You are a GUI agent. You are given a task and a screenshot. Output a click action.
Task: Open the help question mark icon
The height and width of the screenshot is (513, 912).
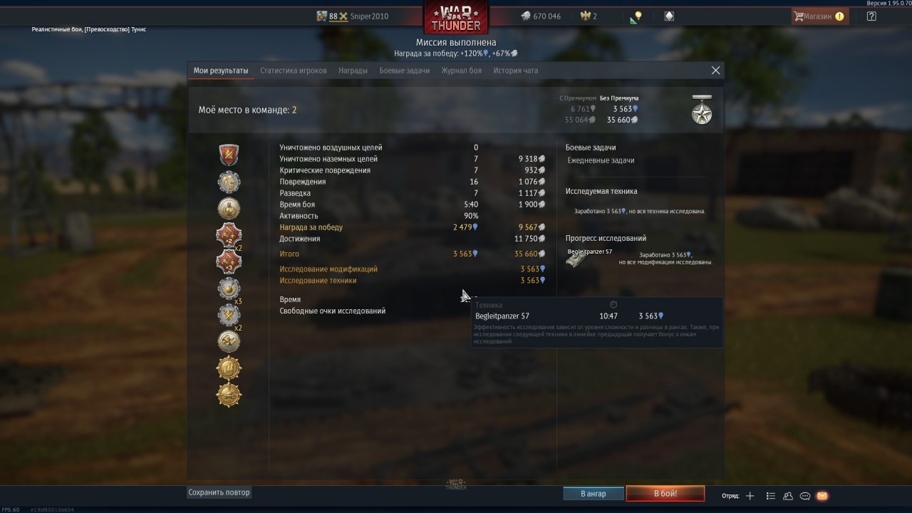(x=871, y=16)
